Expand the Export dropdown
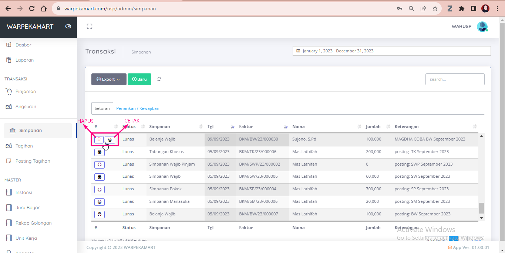The height and width of the screenshot is (253, 505). pyautogui.click(x=109, y=79)
